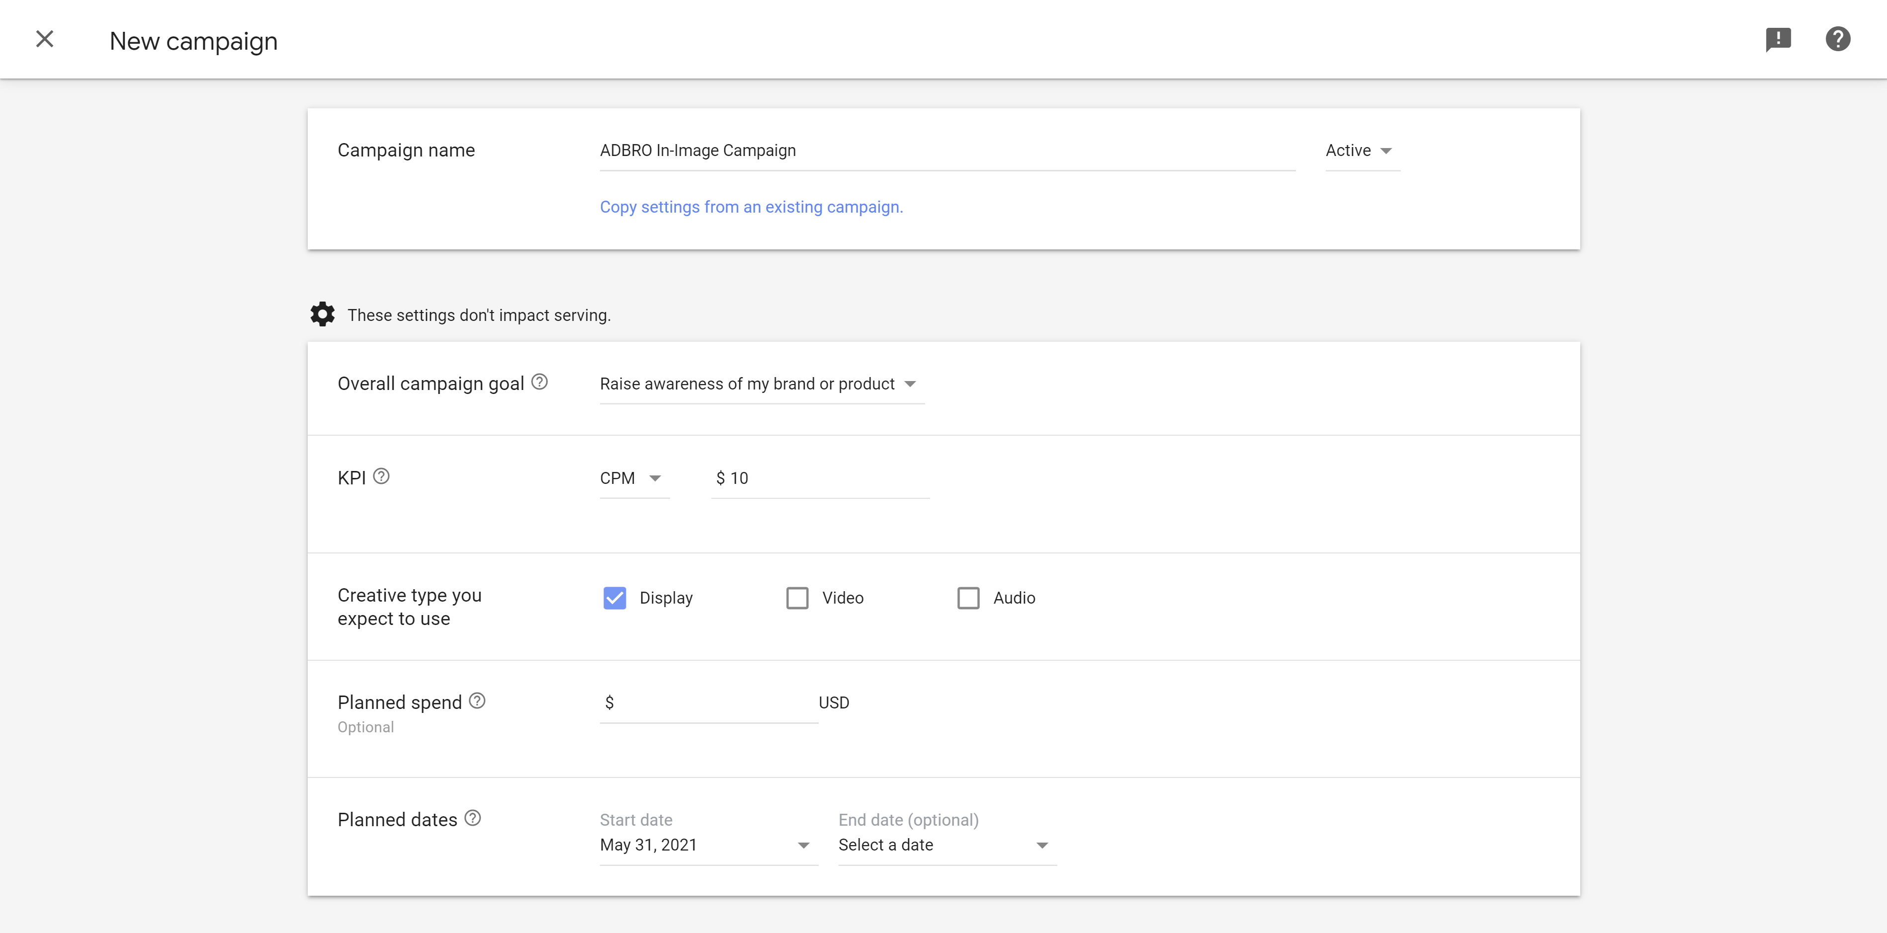Open the End date Select a date picker
Image resolution: width=1887 pixels, height=933 pixels.
945,845
